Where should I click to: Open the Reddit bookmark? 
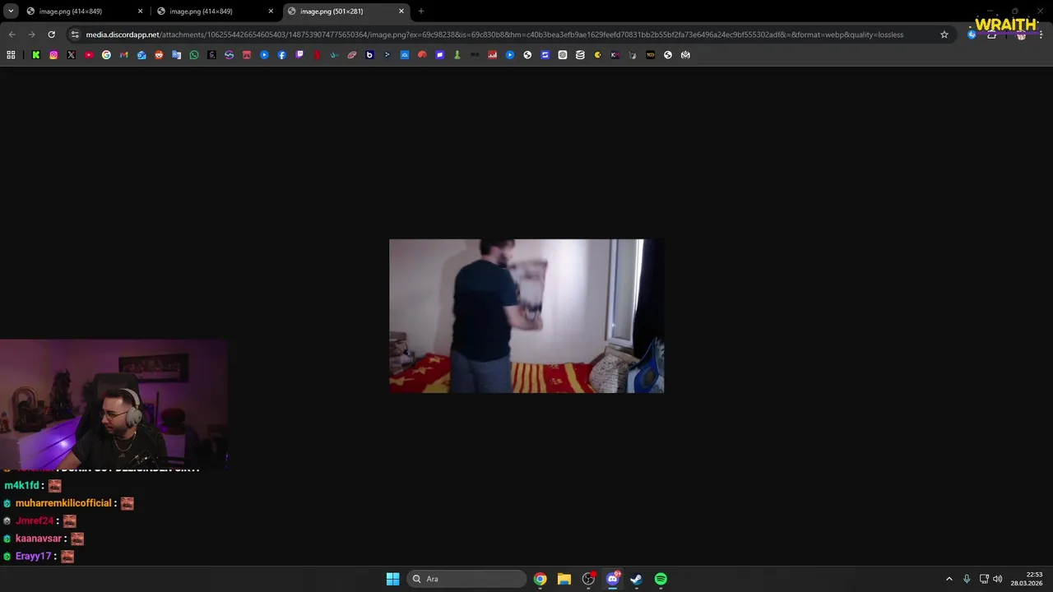click(x=159, y=55)
